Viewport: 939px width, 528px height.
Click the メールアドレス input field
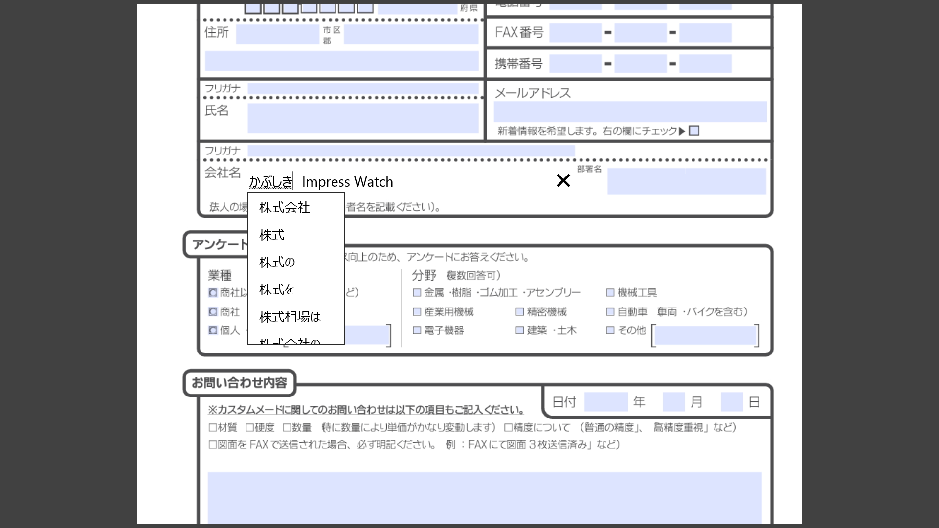click(x=631, y=111)
